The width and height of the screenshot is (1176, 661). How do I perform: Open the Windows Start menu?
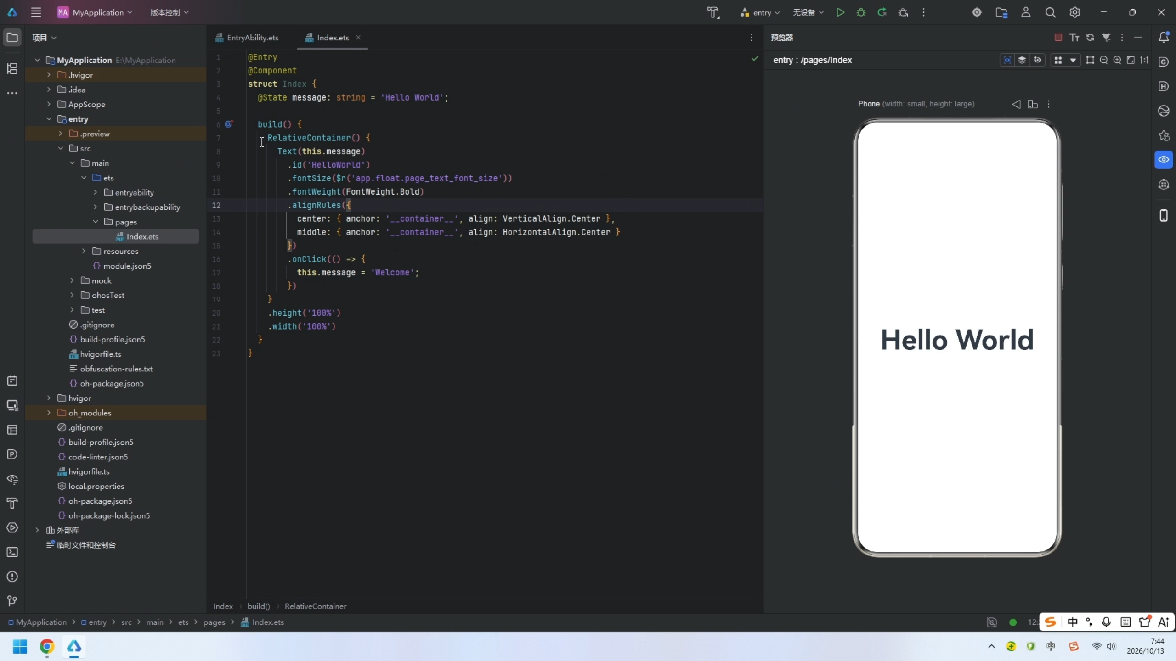(20, 647)
